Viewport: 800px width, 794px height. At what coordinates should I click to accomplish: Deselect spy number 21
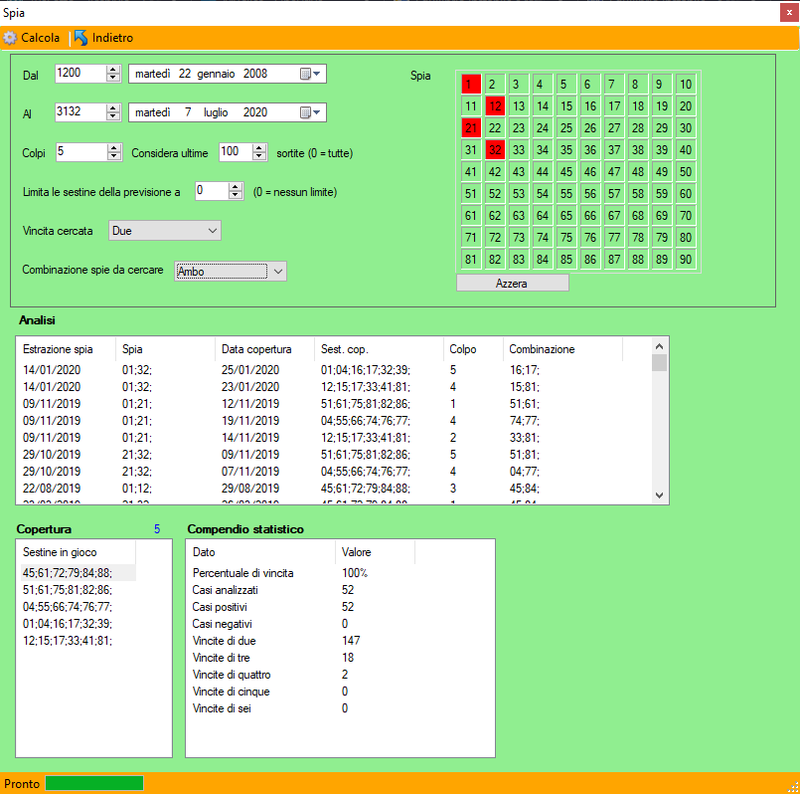click(471, 128)
